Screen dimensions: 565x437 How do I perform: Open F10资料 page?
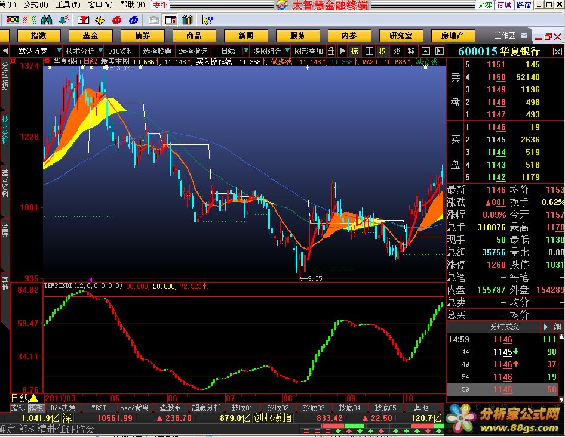point(121,51)
